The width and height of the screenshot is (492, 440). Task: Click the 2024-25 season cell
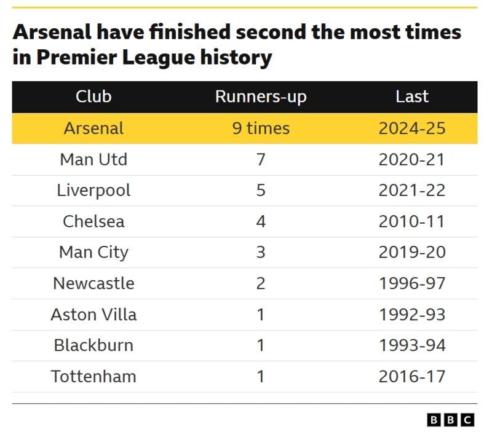coord(411,128)
